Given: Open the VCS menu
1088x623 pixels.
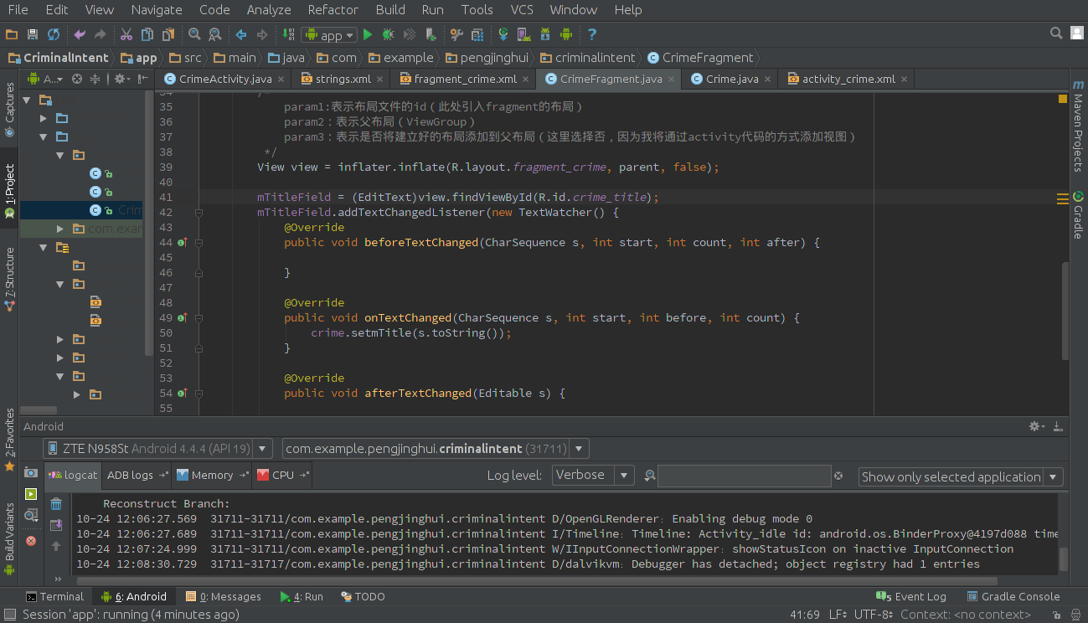Looking at the screenshot, I should 522,10.
